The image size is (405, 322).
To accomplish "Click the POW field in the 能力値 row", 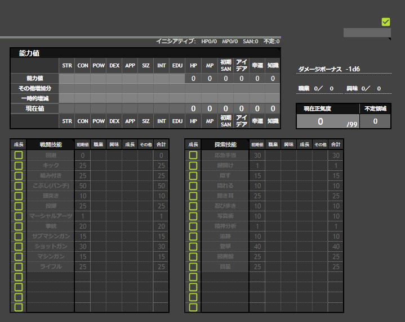I will tap(99, 78).
